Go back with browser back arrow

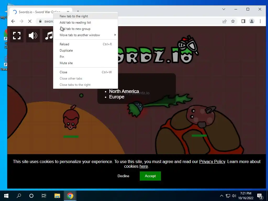(x=13, y=21)
